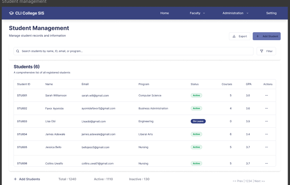Screen dimensions: 290x185
Task: Open actions menu for Jessica Bello
Action: [267, 147]
